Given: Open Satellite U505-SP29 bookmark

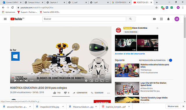Looking at the screenshot, I should click(x=50, y=12).
